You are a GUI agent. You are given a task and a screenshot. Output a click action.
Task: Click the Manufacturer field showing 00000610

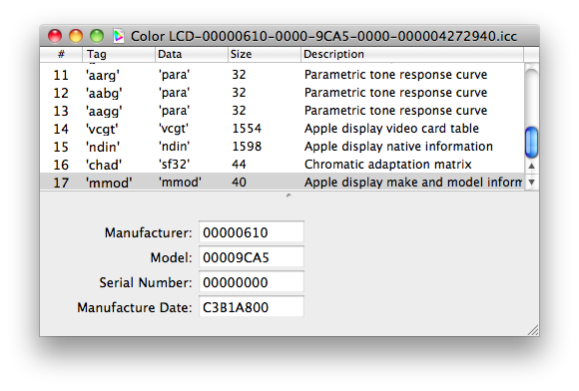pyautogui.click(x=252, y=232)
